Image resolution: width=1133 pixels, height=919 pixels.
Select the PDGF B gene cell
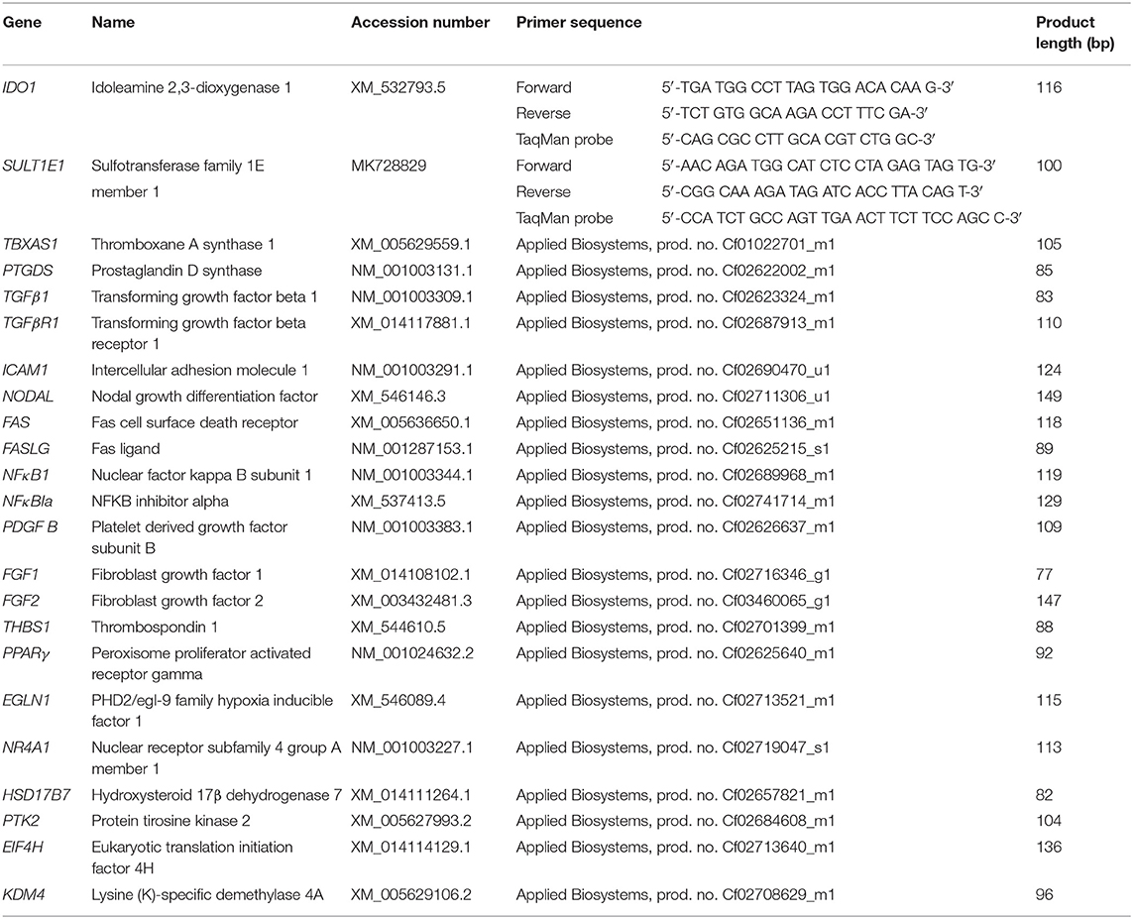[x=30, y=526]
